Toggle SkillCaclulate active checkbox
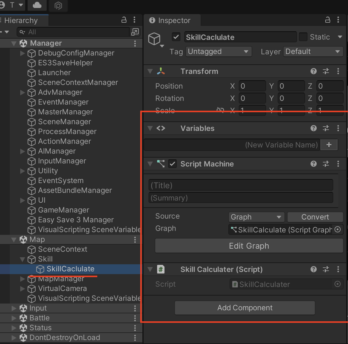Screen dimensions: 348x344 pyautogui.click(x=176, y=37)
